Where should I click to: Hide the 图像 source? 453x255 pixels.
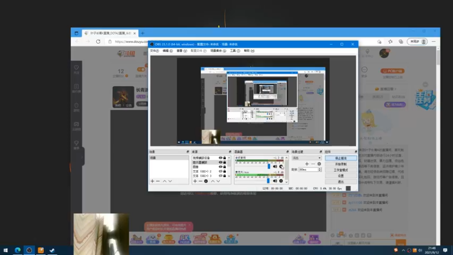[x=220, y=167]
